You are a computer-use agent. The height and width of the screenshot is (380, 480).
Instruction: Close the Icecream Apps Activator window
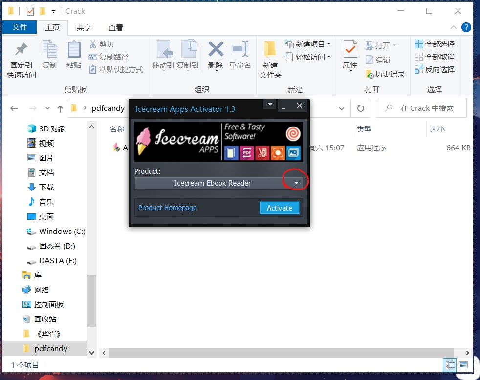299,106
